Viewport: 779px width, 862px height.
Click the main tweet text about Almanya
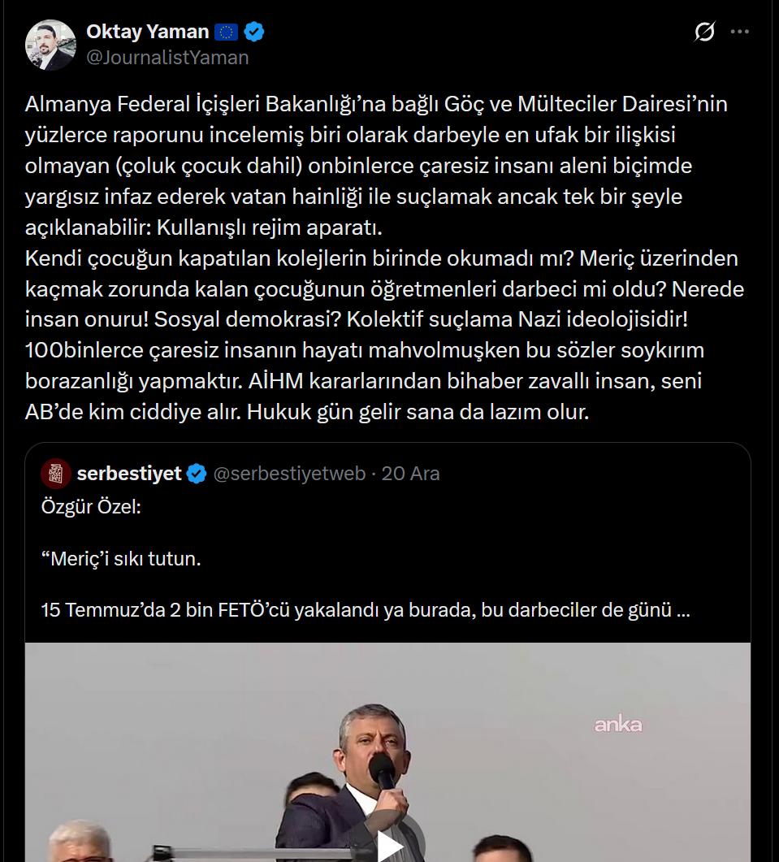pos(384,258)
